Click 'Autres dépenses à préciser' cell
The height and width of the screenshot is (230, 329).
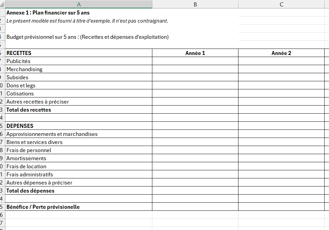[79, 182]
